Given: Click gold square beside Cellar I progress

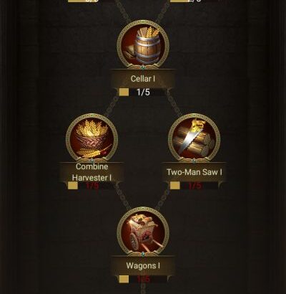Looking at the screenshot, I should (x=124, y=93).
